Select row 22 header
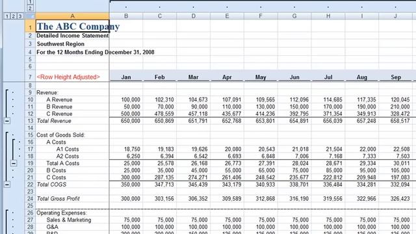This screenshot has width=416, height=234. tap(30, 185)
